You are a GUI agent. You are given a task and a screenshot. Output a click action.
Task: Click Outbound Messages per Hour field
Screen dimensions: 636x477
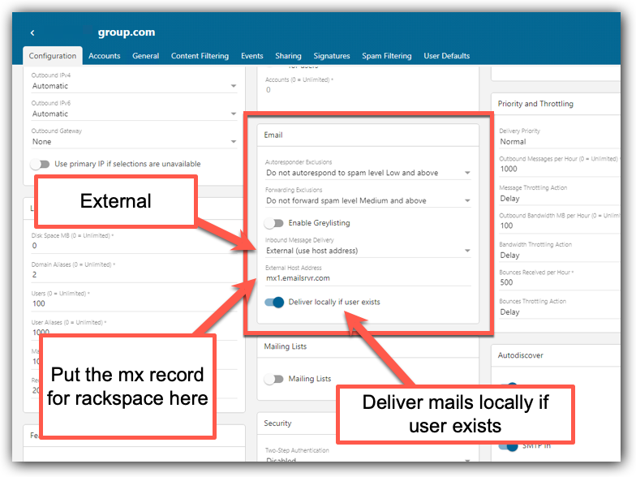560,170
